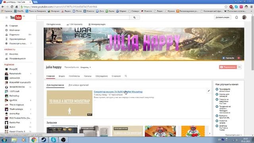
Task: Click the Добавить видео button
Action: [222, 17]
